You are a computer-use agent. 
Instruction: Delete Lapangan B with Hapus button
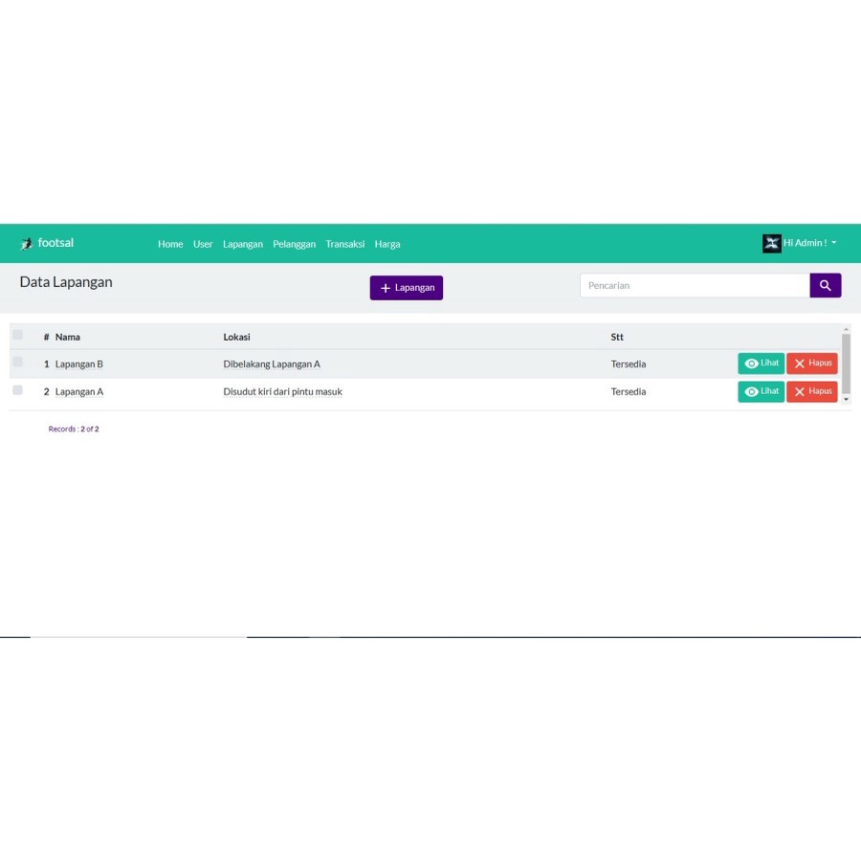point(811,364)
